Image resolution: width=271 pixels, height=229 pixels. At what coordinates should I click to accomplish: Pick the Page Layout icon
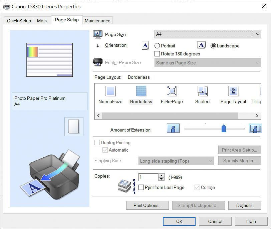tap(233, 91)
